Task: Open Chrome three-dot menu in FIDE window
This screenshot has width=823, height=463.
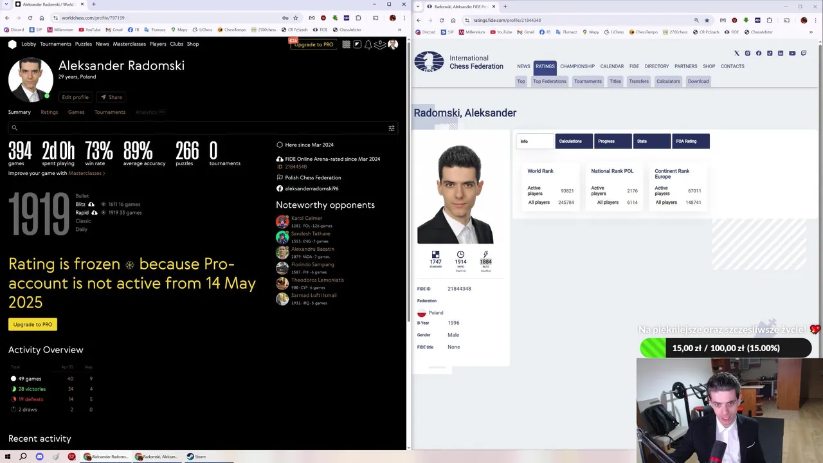Action: (x=815, y=20)
